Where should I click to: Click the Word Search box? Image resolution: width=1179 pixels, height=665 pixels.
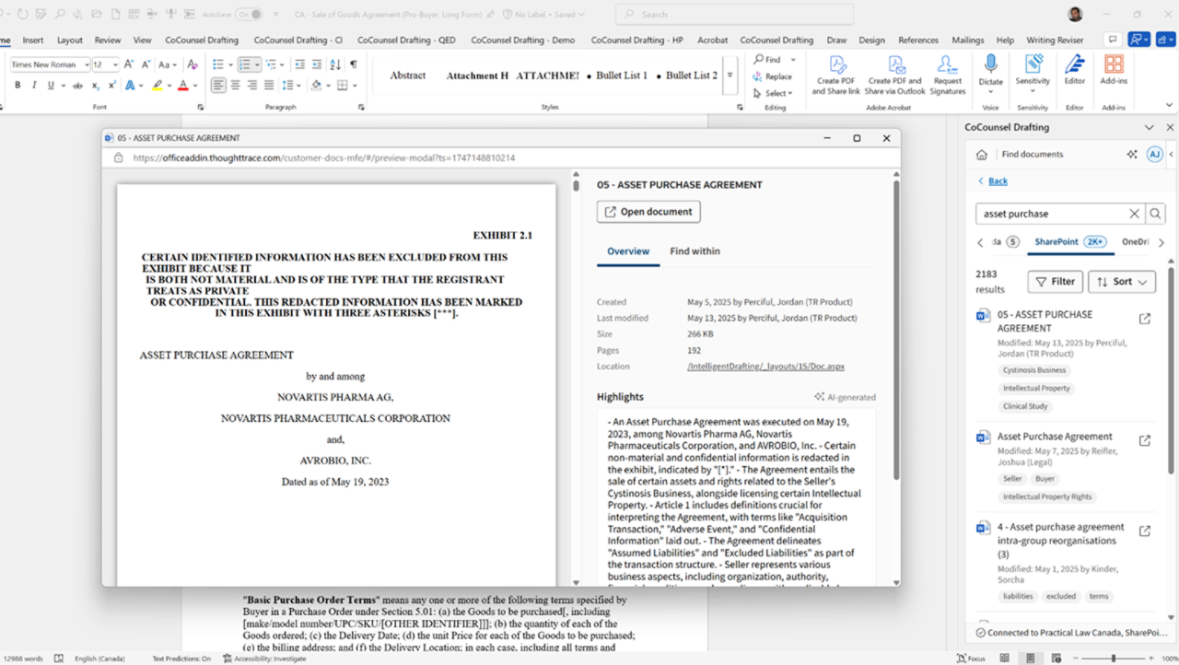click(734, 15)
